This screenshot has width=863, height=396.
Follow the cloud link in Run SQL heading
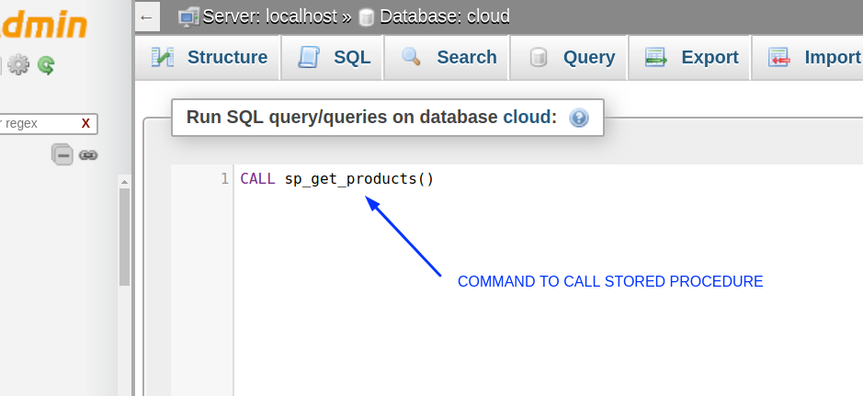click(x=528, y=118)
